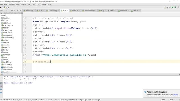Click the UTF-8 encoding selector
Image resolution: width=180 pixels, height=101 pixels.
tap(173, 100)
